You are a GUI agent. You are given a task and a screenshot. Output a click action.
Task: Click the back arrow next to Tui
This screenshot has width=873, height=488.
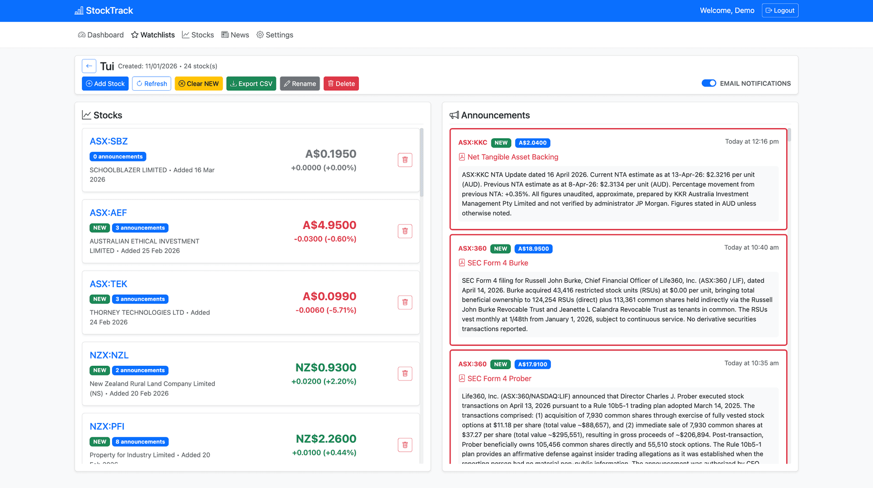[89, 66]
